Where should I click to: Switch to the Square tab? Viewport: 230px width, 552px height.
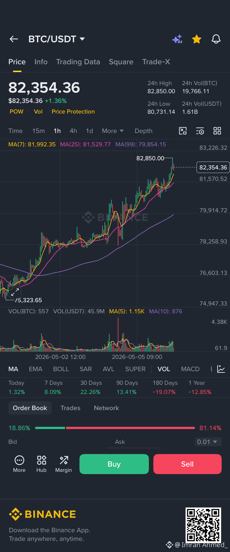121,62
